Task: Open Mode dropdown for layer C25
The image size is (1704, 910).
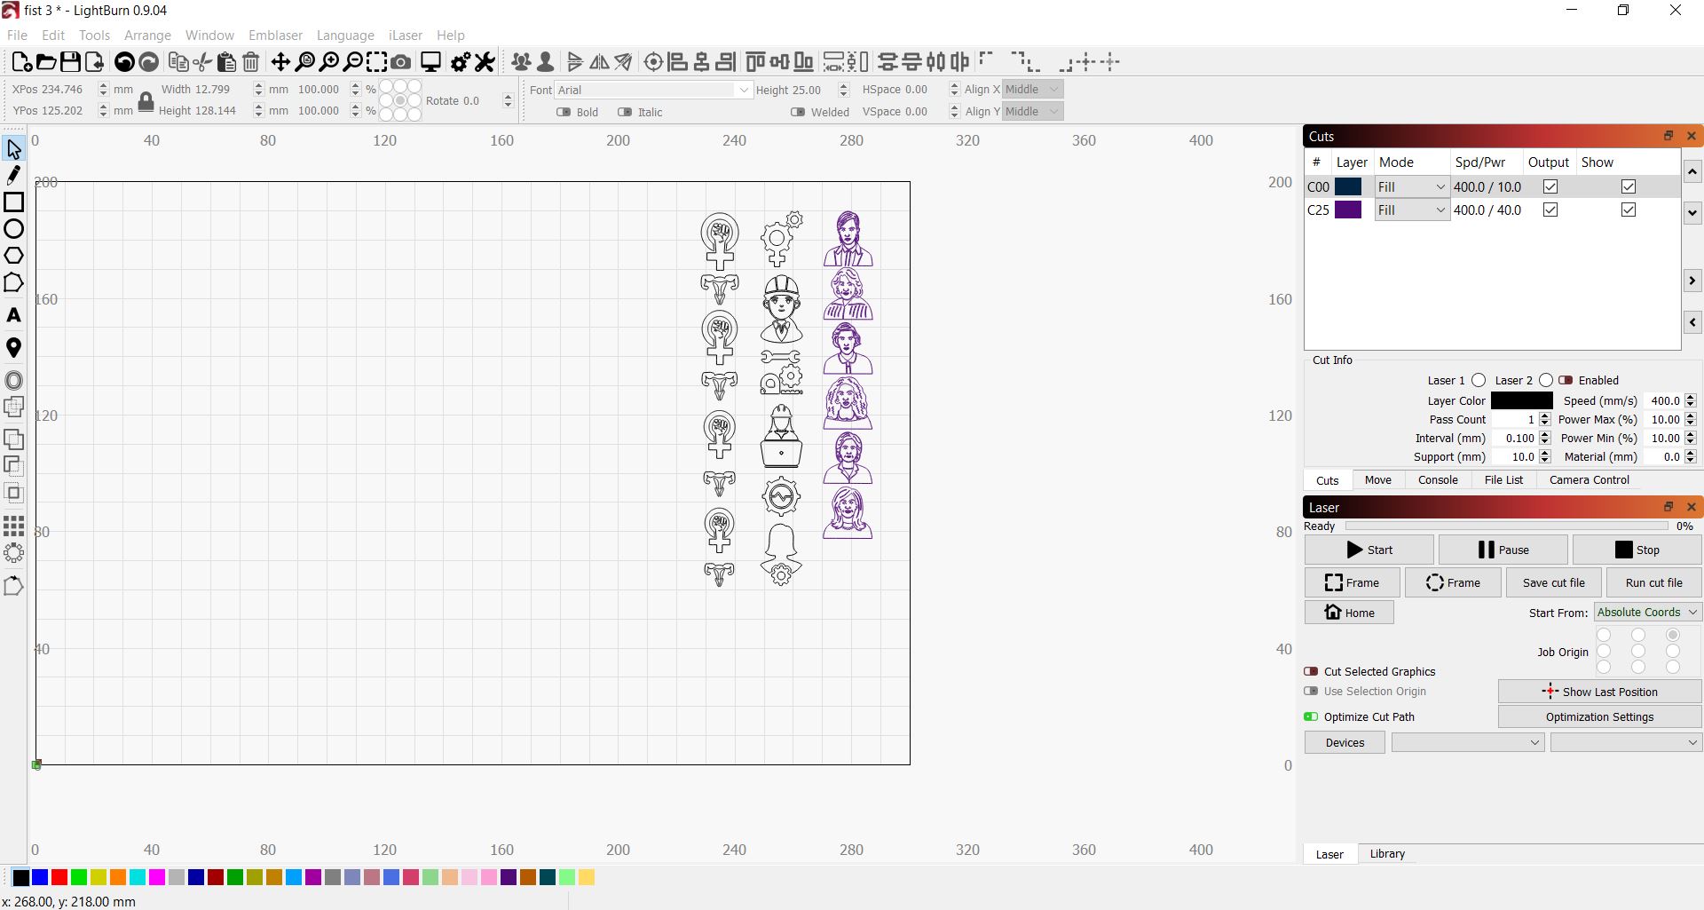Action: (1412, 210)
